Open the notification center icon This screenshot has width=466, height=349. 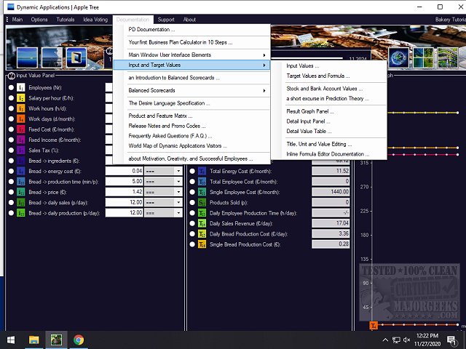451,340
